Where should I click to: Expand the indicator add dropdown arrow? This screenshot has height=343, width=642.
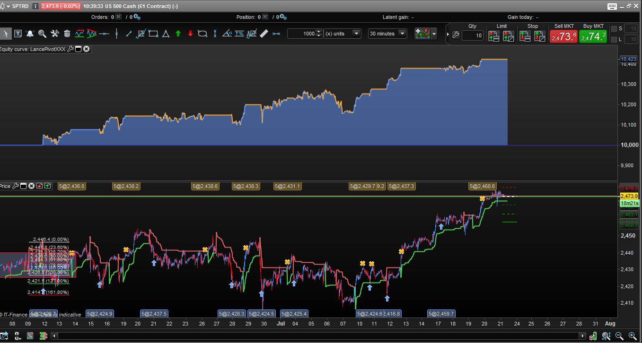pyautogui.click(x=434, y=34)
